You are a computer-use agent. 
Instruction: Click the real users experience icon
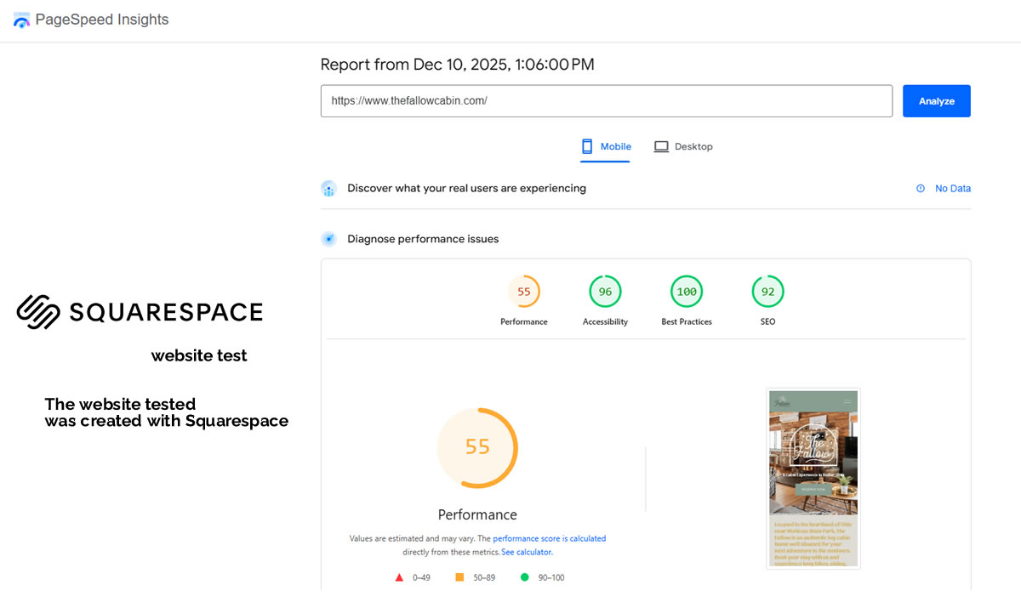(x=329, y=189)
